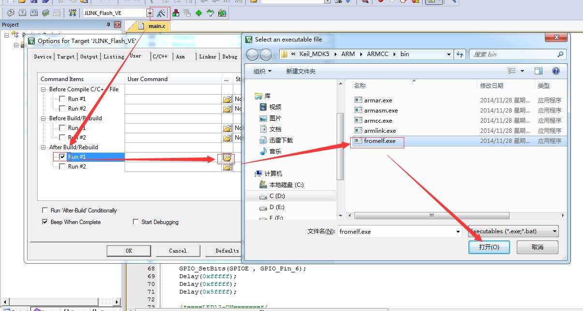Click the Cancel button in Options dialog
Screen dimensions: 583x311
click(178, 251)
